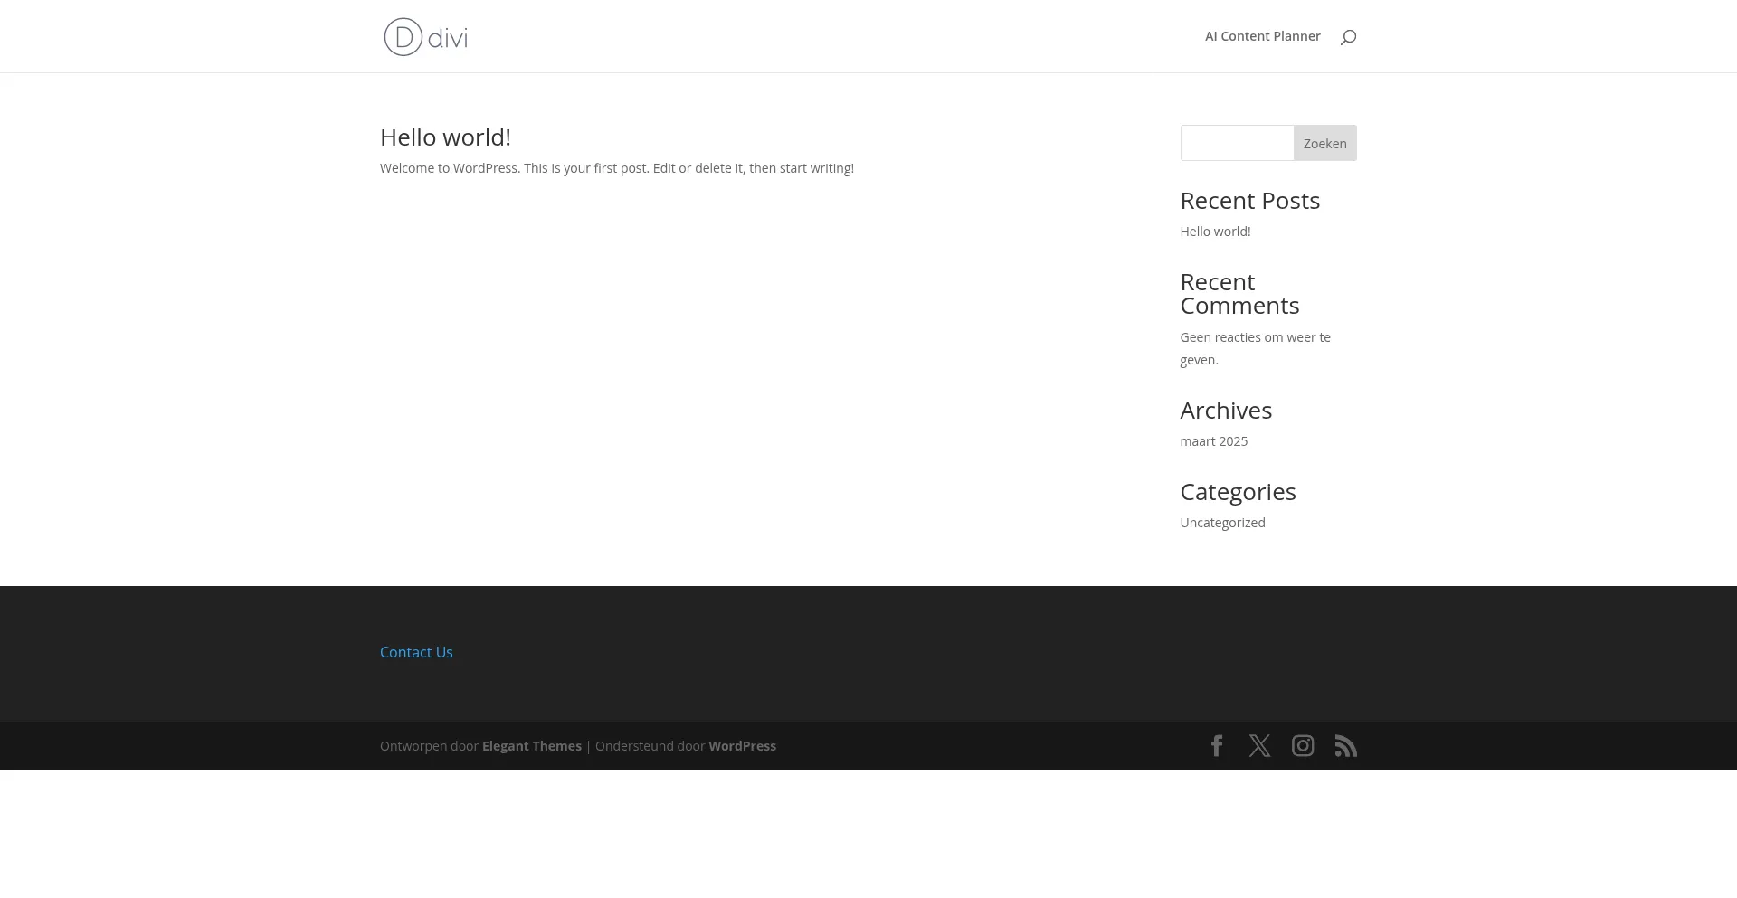Follow the Contact Us footer link
The image size is (1737, 898).
416,652
